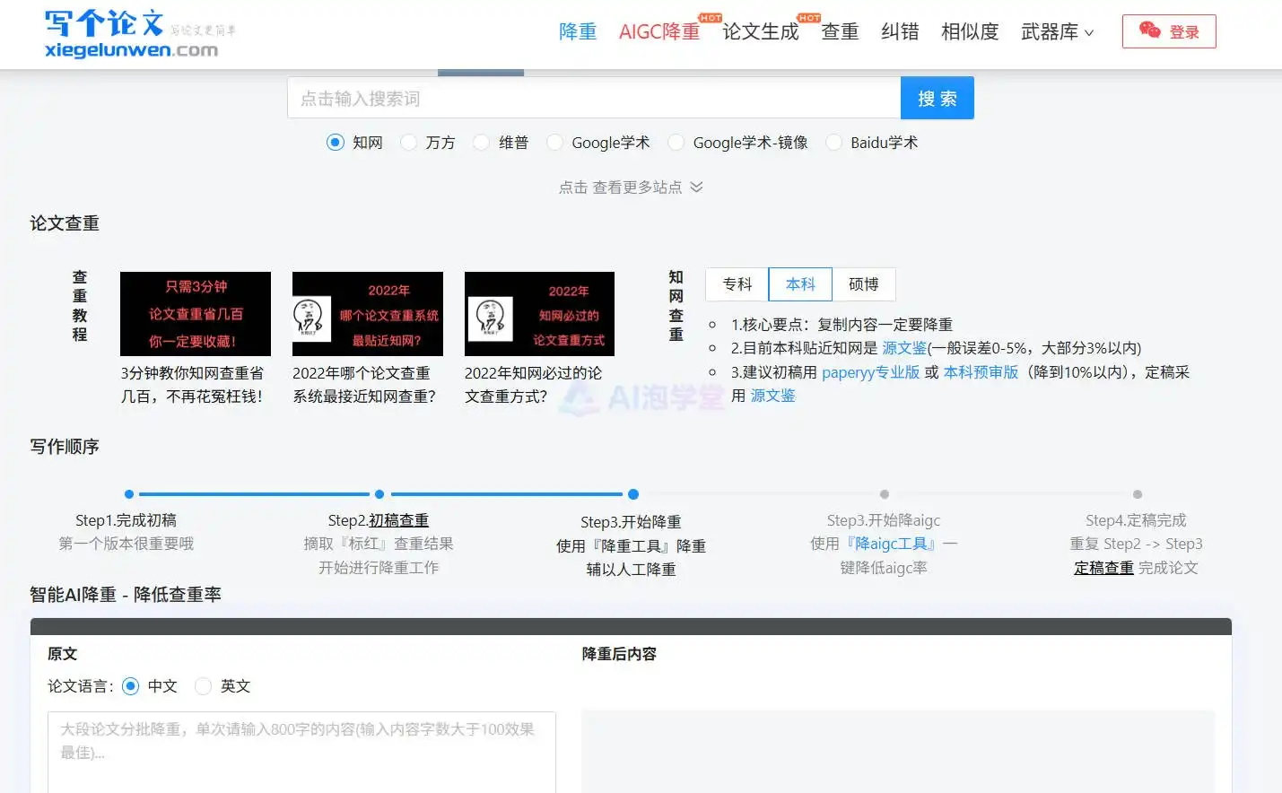
Task: Open the 写个论文 site logo
Action: click(139, 34)
